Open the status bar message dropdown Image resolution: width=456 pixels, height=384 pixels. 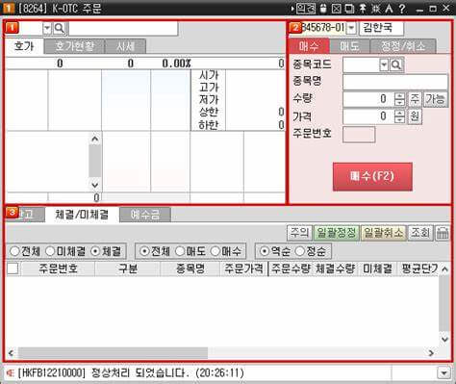click(x=444, y=372)
